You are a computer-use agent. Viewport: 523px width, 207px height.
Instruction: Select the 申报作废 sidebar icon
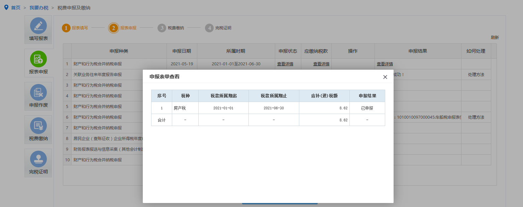click(38, 92)
